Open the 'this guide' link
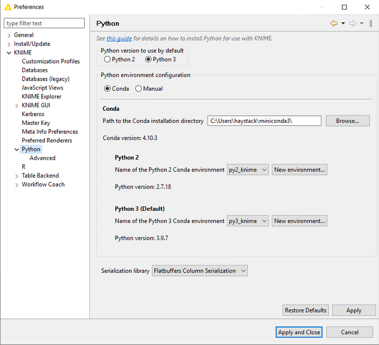Screen dimensions: 379x345 tap(119, 38)
